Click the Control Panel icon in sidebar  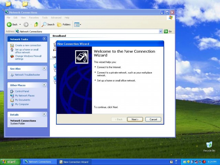[x=12, y=91]
